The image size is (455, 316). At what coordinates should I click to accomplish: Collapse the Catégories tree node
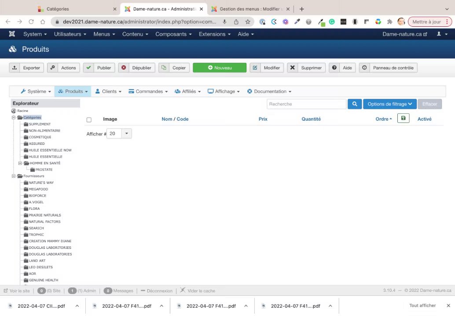tap(13, 118)
